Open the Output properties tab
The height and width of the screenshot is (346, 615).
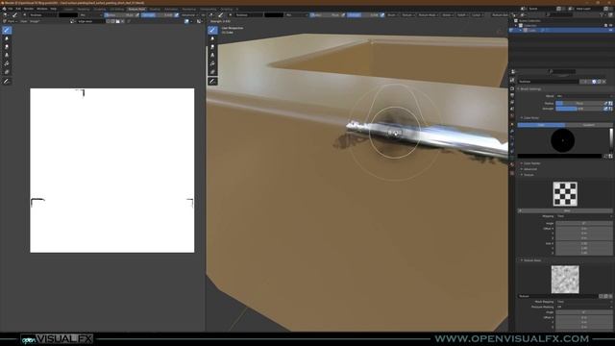[512, 95]
